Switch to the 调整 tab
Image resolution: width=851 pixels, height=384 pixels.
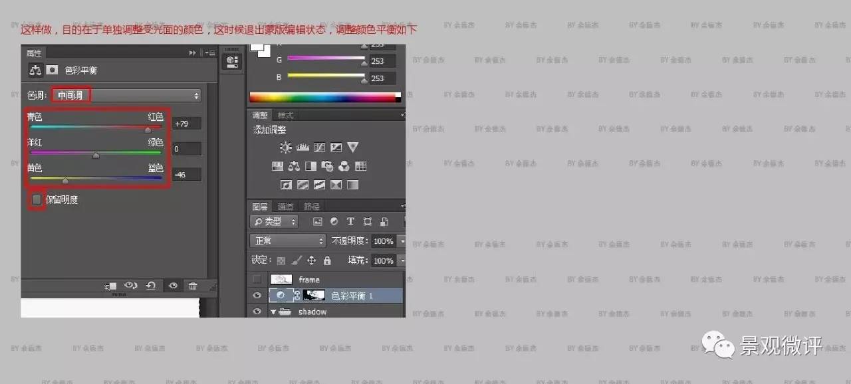[x=260, y=115]
